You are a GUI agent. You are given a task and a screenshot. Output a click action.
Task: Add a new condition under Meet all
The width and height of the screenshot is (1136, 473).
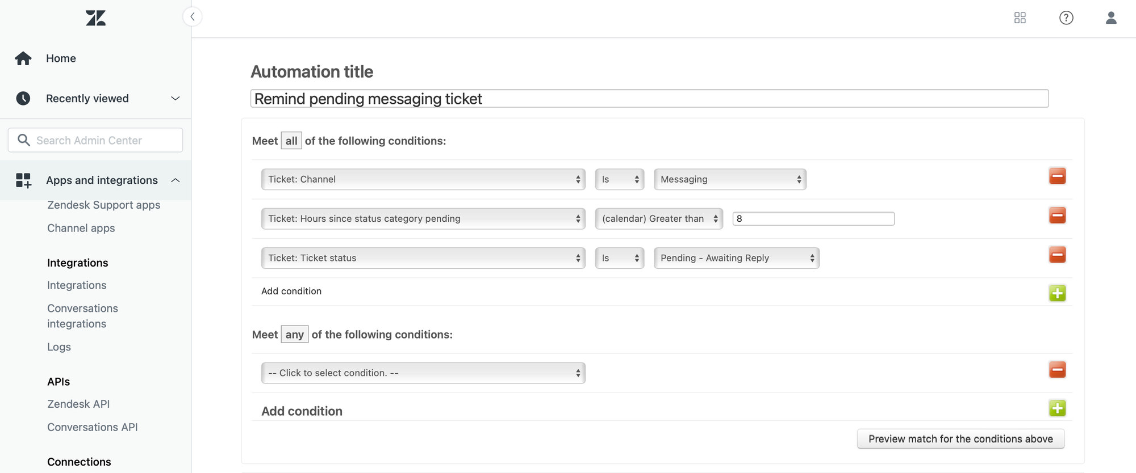[1057, 293]
